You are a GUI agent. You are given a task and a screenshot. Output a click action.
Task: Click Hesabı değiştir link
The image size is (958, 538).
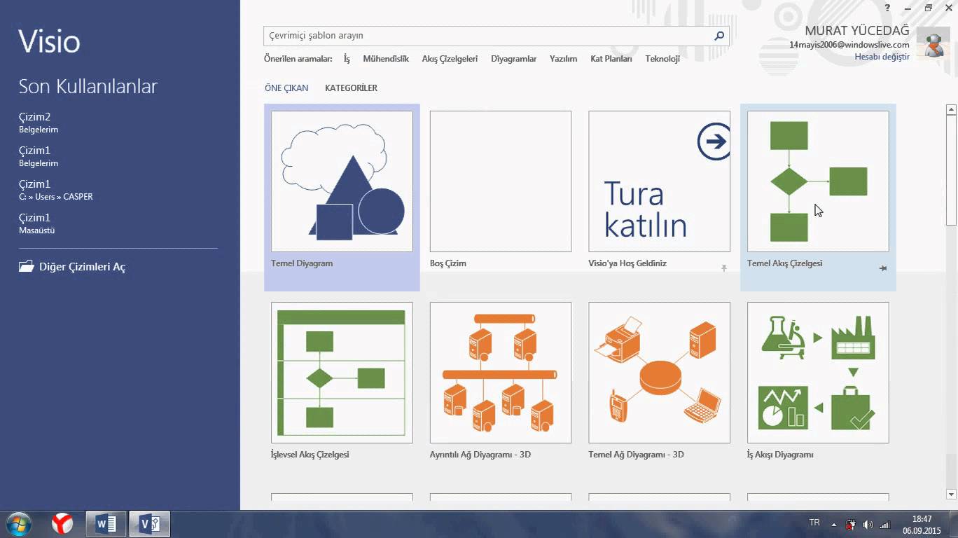pos(882,57)
